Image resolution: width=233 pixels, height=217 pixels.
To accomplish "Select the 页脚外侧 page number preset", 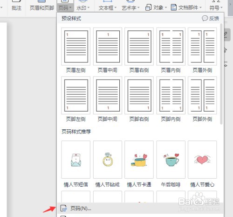I will click(x=202, y=95).
